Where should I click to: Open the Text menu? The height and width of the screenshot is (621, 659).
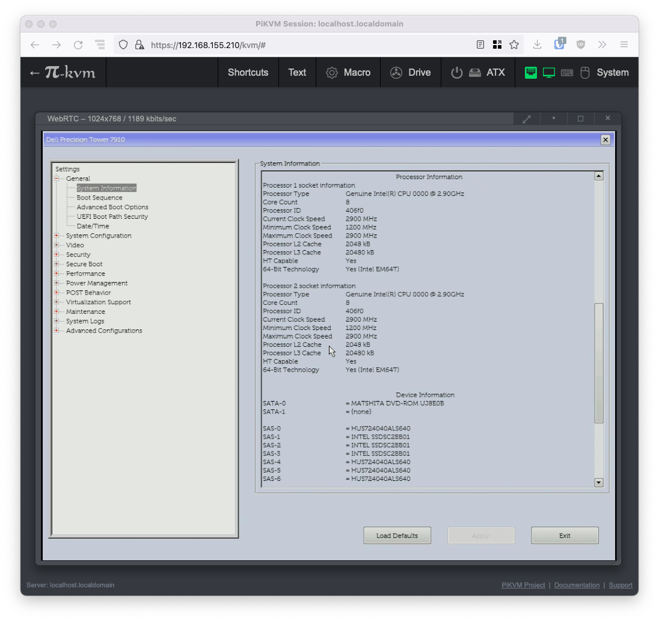pyautogui.click(x=297, y=73)
